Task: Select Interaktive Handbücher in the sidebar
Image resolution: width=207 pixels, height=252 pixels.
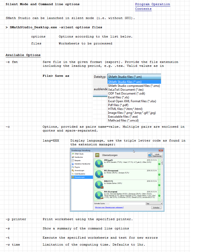Action: [x=82, y=164]
